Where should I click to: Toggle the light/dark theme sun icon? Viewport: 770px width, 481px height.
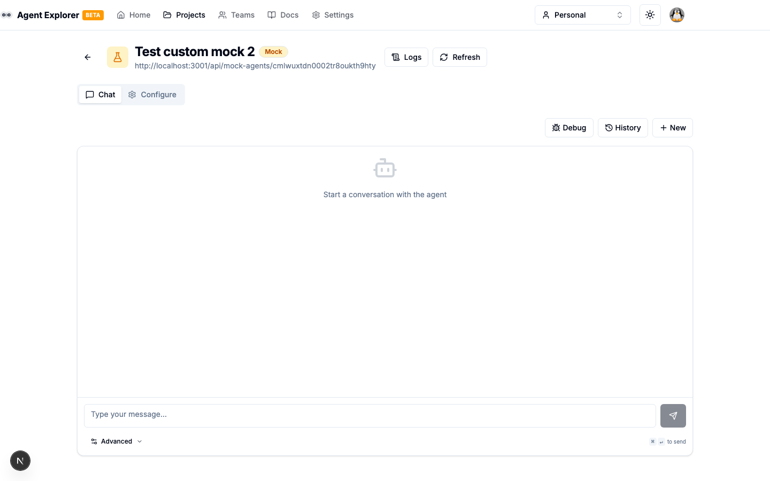(650, 15)
